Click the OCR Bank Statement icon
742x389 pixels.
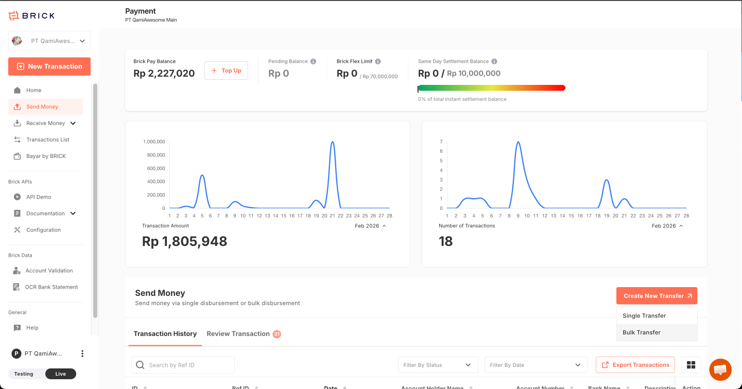[17, 287]
